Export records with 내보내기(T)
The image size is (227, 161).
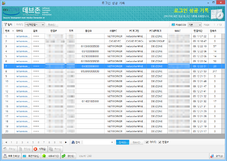(x=51, y=156)
